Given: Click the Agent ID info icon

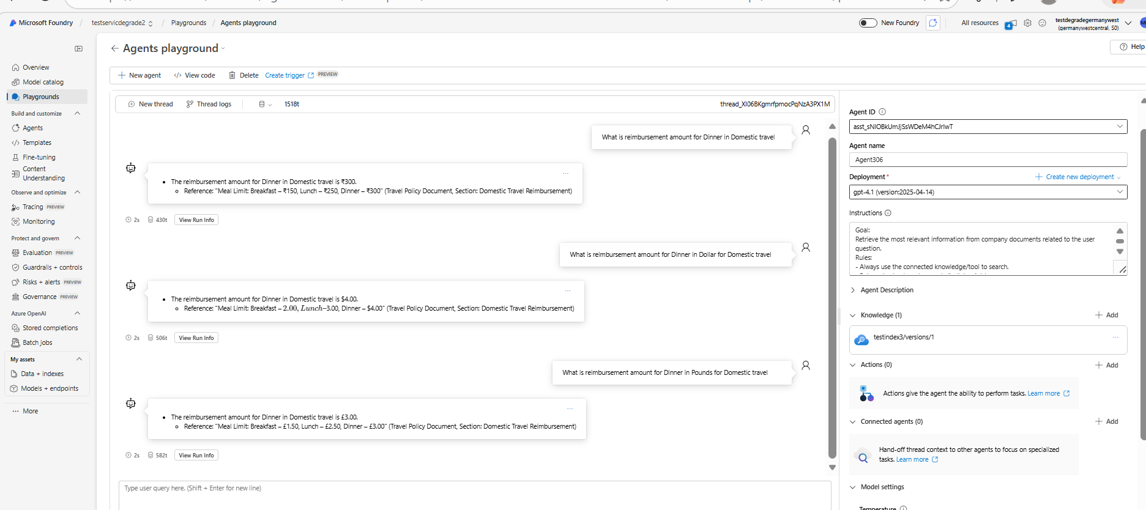Looking at the screenshot, I should tap(882, 112).
